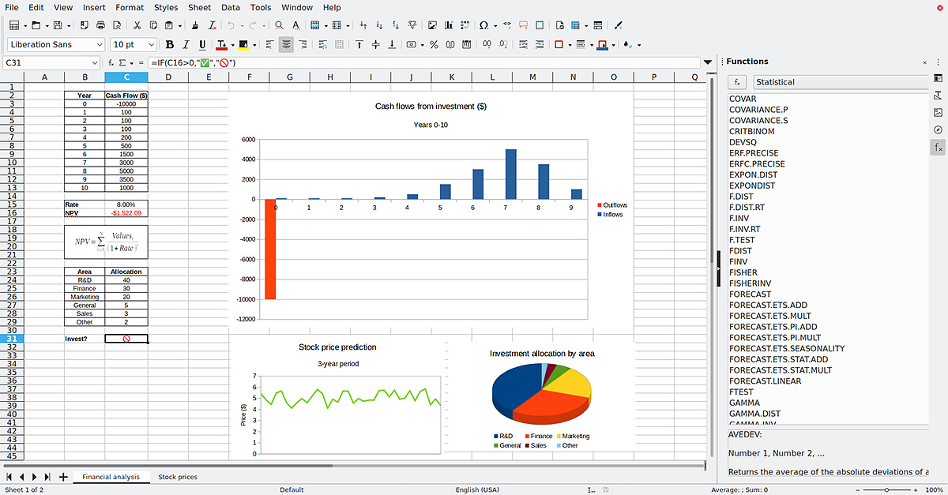Select the Financial analysis sheet tab
The image size is (948, 495).
(x=111, y=477)
